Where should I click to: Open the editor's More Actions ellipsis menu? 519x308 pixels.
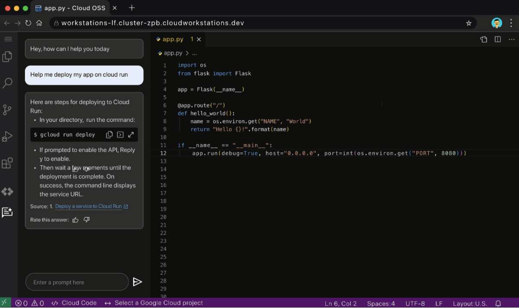[x=512, y=39]
